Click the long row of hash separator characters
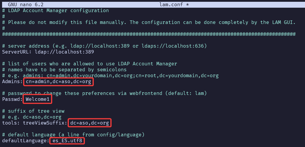 [x=148, y=34]
